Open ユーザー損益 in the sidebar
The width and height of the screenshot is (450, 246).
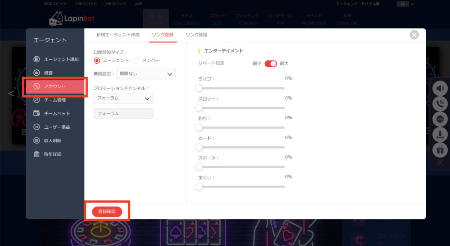pos(56,127)
